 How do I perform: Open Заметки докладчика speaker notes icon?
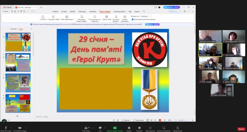pyautogui.click(x=125, y=17)
